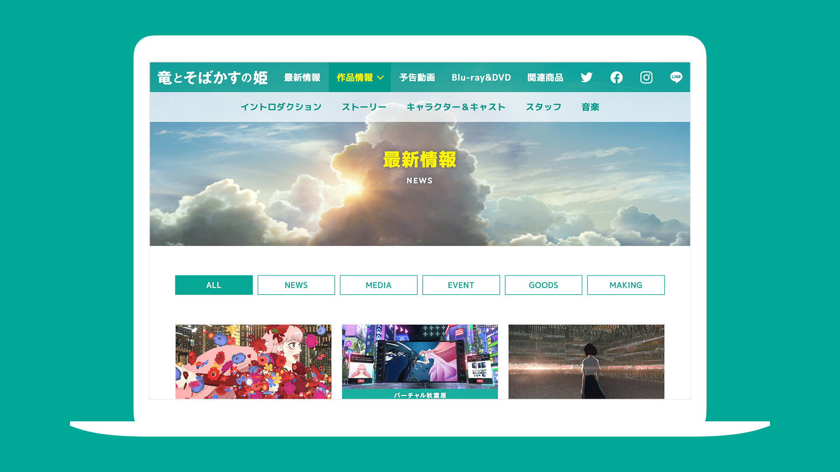Select the ALL filter tab
Image resolution: width=840 pixels, height=472 pixels.
[214, 285]
